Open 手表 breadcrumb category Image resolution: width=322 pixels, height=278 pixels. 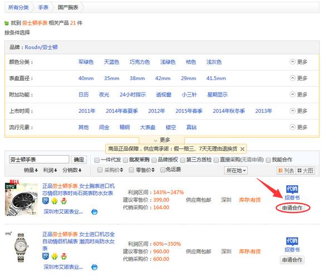(x=43, y=8)
